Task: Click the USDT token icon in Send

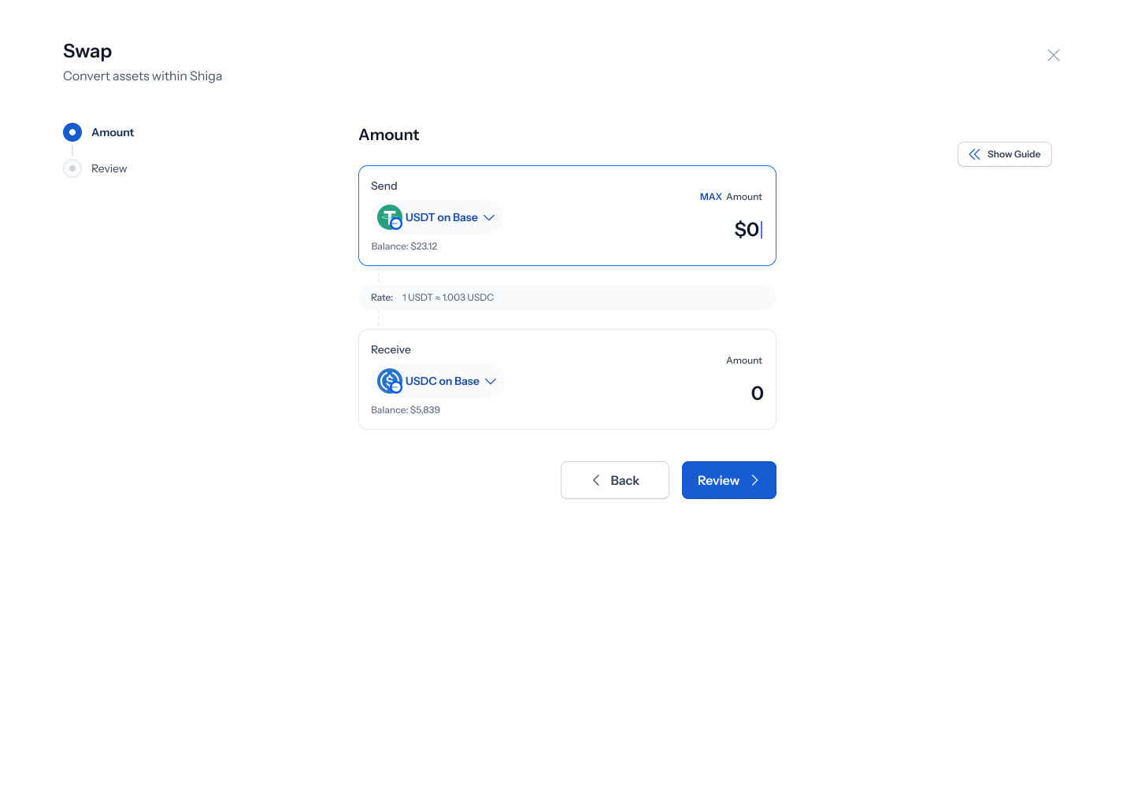Action: pos(390,217)
